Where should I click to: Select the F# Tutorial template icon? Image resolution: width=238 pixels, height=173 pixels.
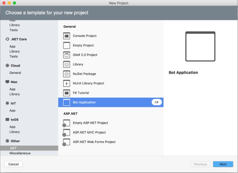click(x=67, y=93)
